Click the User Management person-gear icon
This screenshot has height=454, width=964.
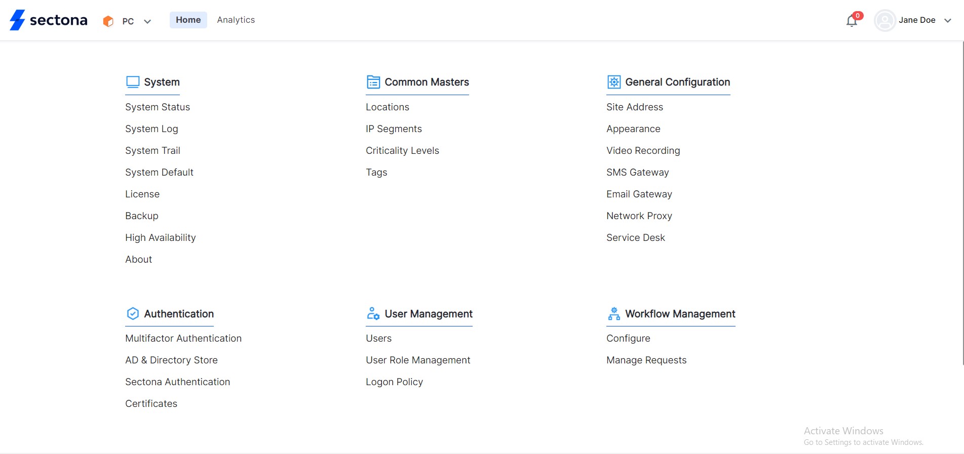click(x=373, y=314)
